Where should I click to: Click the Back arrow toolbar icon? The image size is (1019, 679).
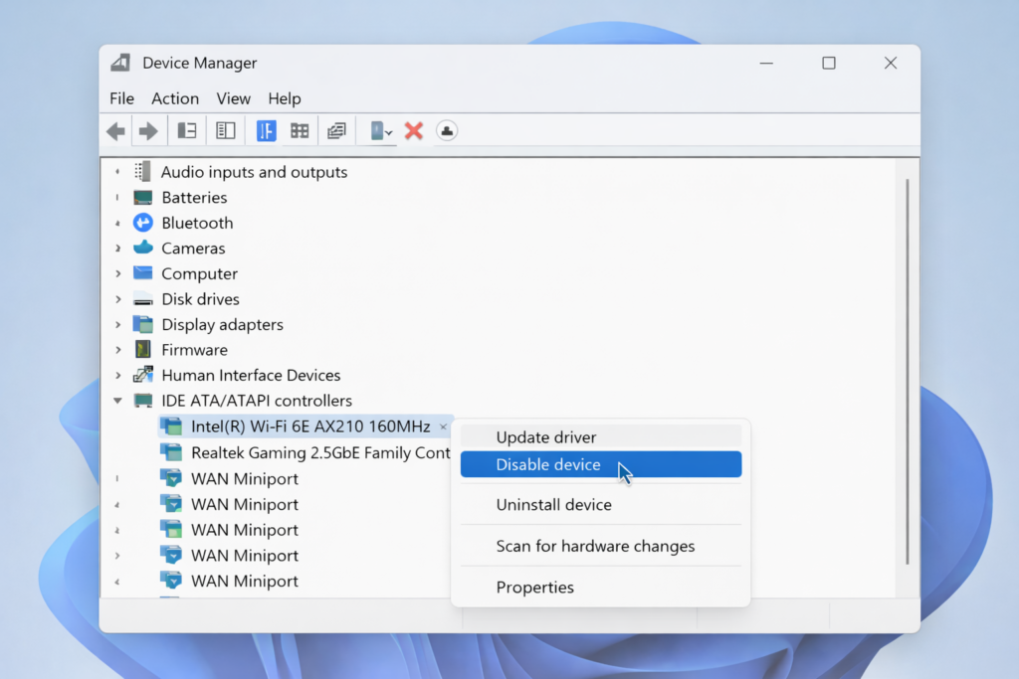click(115, 131)
